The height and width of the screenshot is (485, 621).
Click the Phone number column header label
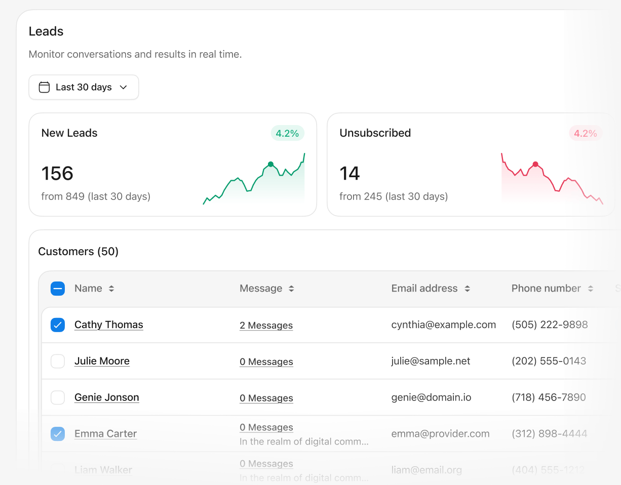(546, 289)
